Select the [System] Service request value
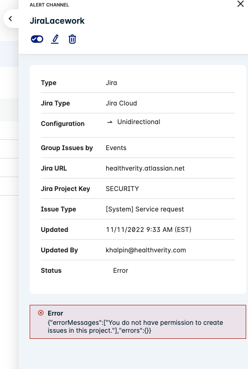 click(x=145, y=209)
